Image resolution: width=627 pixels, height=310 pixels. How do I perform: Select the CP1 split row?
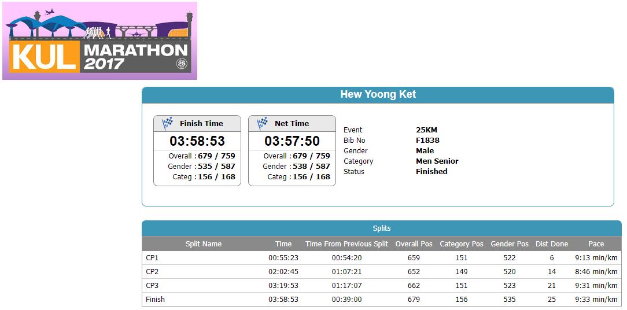(382, 258)
